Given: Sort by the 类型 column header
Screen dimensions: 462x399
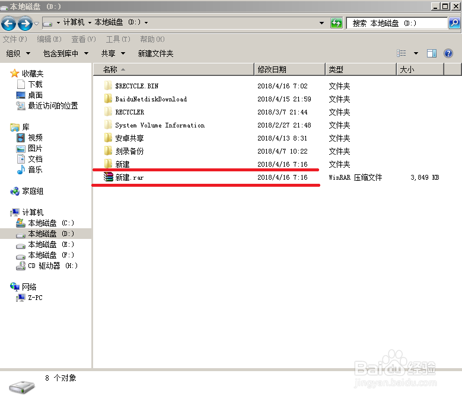Looking at the screenshot, I should click(361, 69).
